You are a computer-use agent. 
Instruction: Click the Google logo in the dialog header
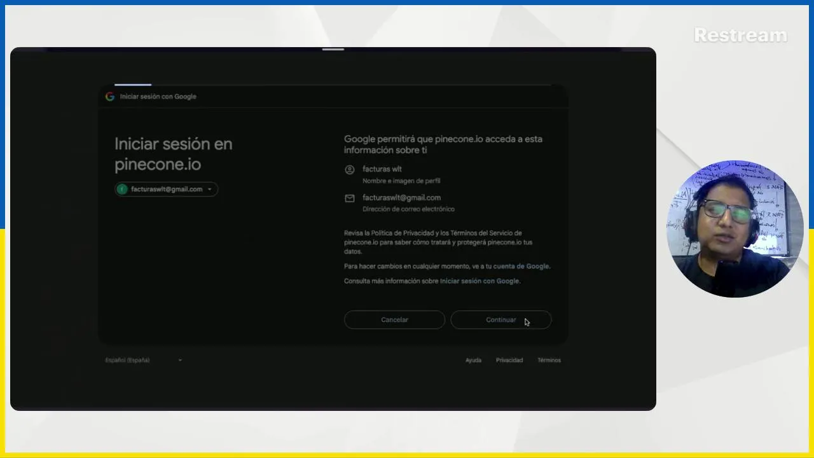click(110, 97)
